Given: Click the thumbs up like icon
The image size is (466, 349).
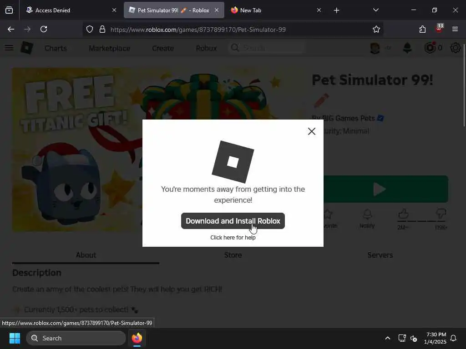Looking at the screenshot, I should click(x=403, y=214).
